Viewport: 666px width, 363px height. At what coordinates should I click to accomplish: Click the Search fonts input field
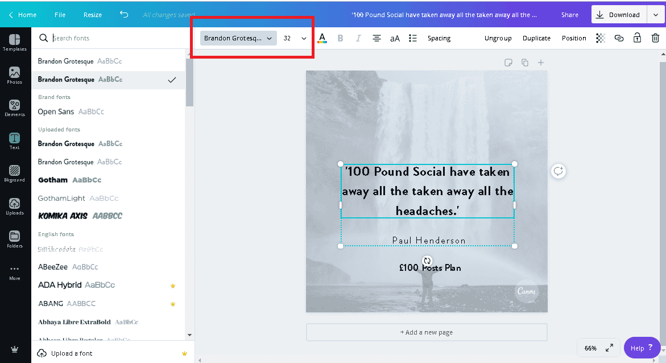click(x=114, y=38)
